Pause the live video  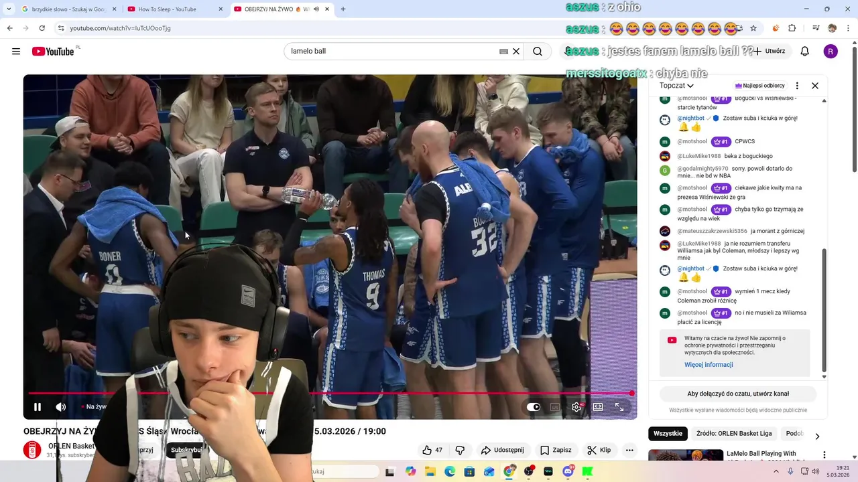(38, 407)
